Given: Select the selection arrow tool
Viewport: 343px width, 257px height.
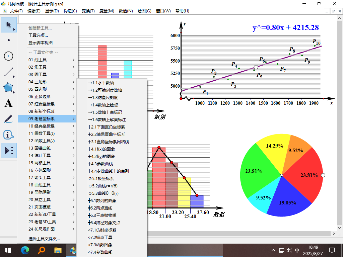Looking at the screenshot, I should pos(8,25).
